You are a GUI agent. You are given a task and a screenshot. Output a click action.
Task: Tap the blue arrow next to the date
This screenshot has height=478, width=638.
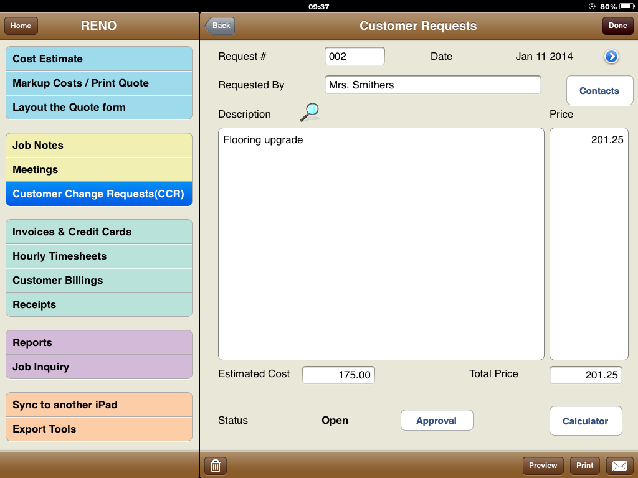(611, 57)
